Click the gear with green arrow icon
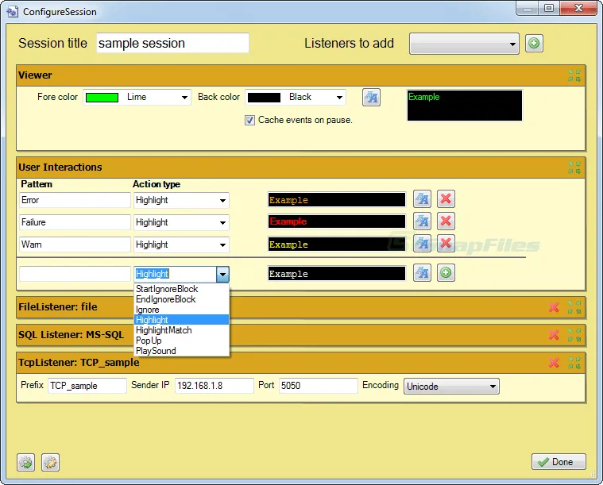This screenshot has width=603, height=485. pyautogui.click(x=25, y=462)
